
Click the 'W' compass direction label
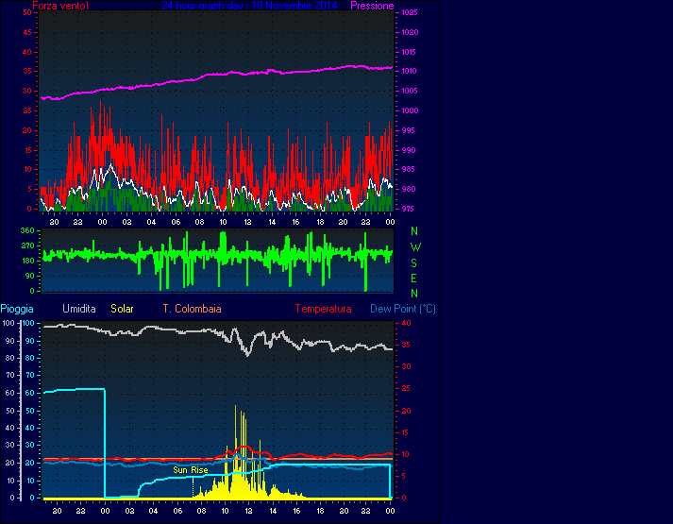(415, 247)
